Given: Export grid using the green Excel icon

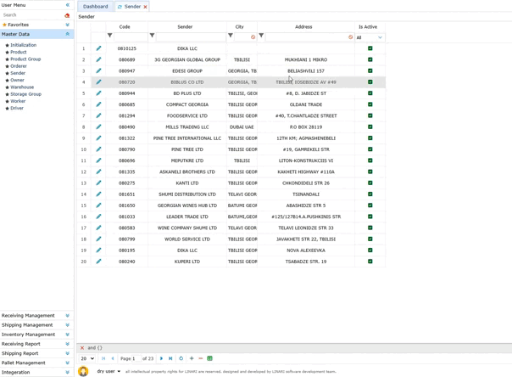Looking at the screenshot, I should (210, 358).
